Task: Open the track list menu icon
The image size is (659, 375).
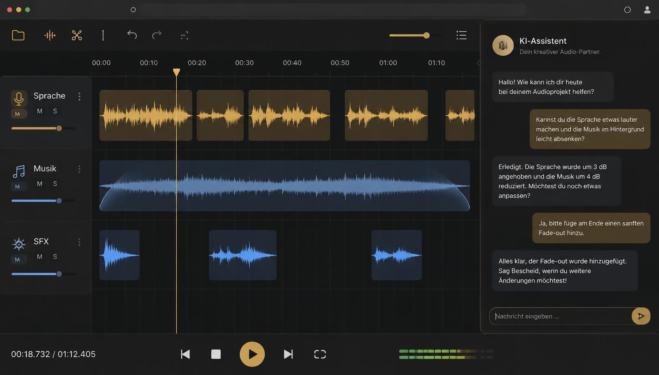Action: pos(461,35)
